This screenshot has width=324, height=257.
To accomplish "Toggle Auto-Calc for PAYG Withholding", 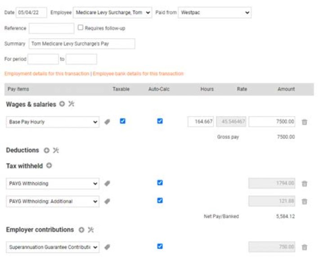I will click(160, 183).
